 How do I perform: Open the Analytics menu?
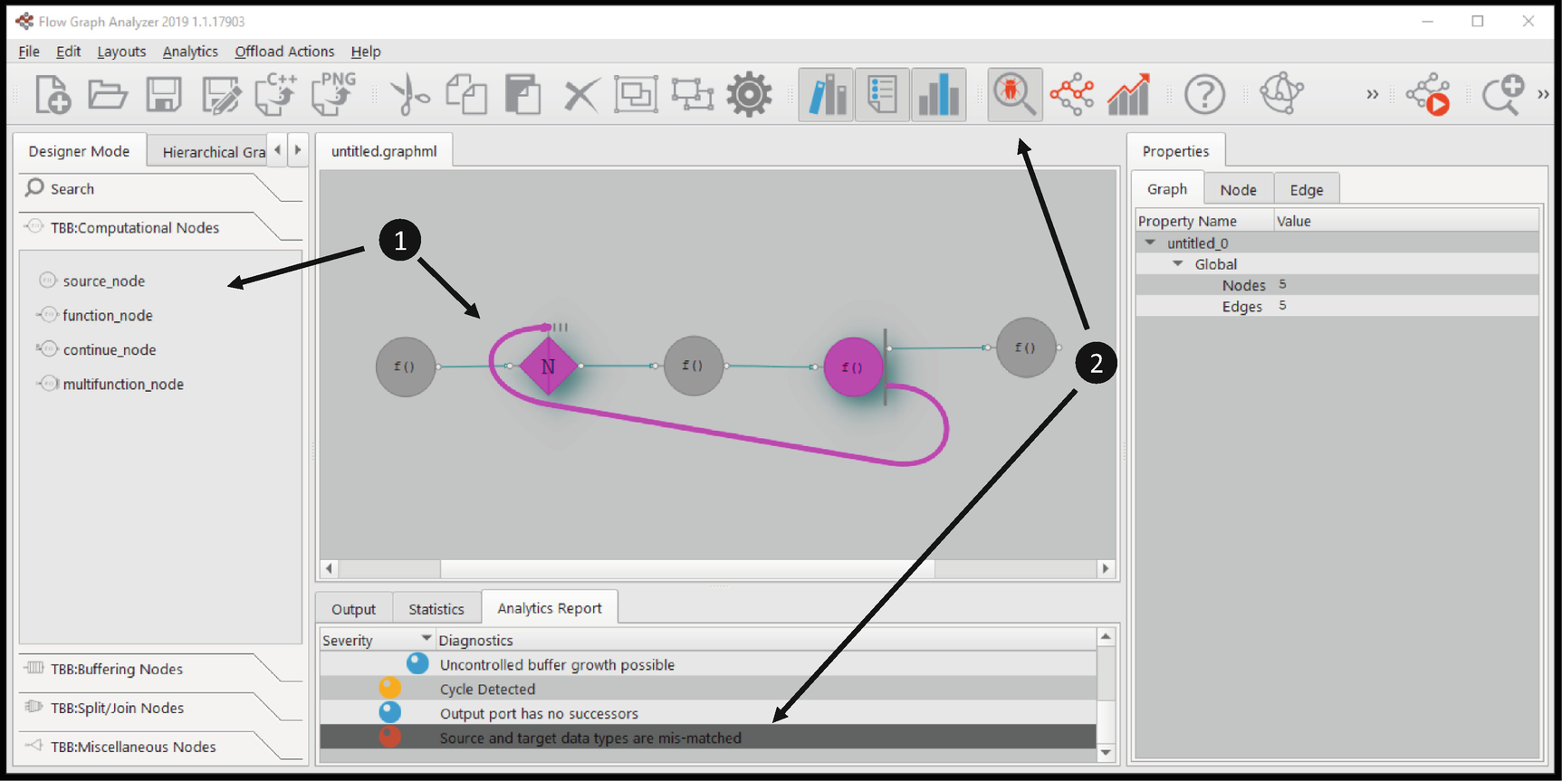pyautogui.click(x=190, y=52)
